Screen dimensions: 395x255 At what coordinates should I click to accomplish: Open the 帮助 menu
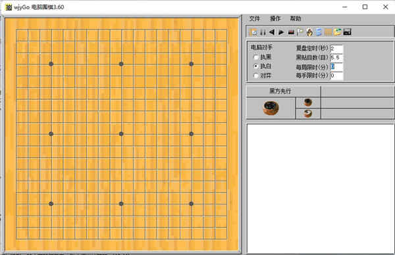pyautogui.click(x=296, y=18)
